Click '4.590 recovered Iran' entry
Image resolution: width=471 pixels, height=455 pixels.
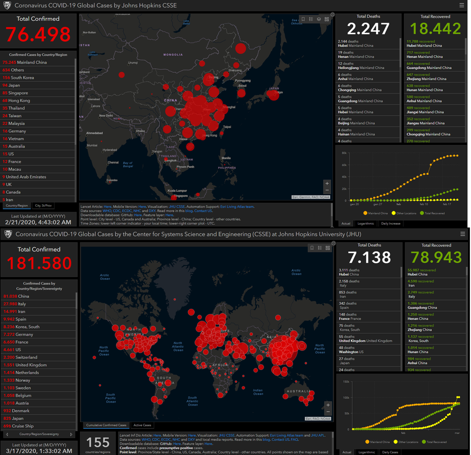pyautogui.click(x=435, y=283)
